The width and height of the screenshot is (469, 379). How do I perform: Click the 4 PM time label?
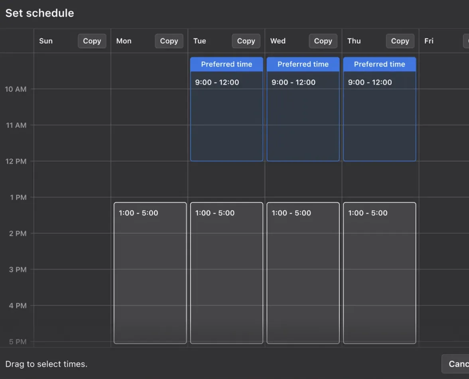[x=18, y=306]
